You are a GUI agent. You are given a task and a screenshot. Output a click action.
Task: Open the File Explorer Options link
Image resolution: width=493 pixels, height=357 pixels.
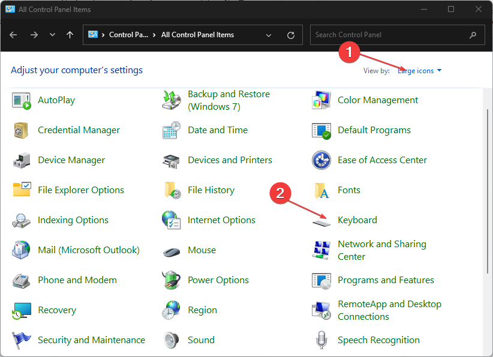(x=81, y=190)
